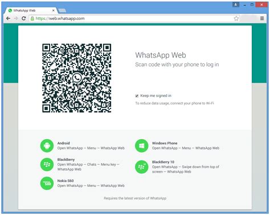Click the green padlock security icon
Viewport: 270px width, 215px height.
point(32,18)
